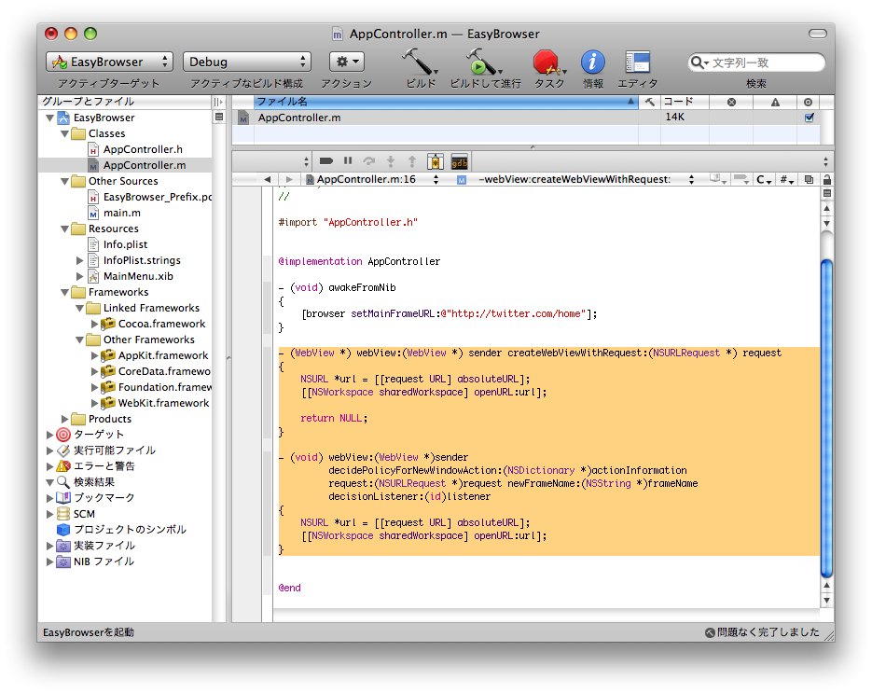Click the Build and Go icon
The height and width of the screenshot is (693, 872).
click(483, 62)
